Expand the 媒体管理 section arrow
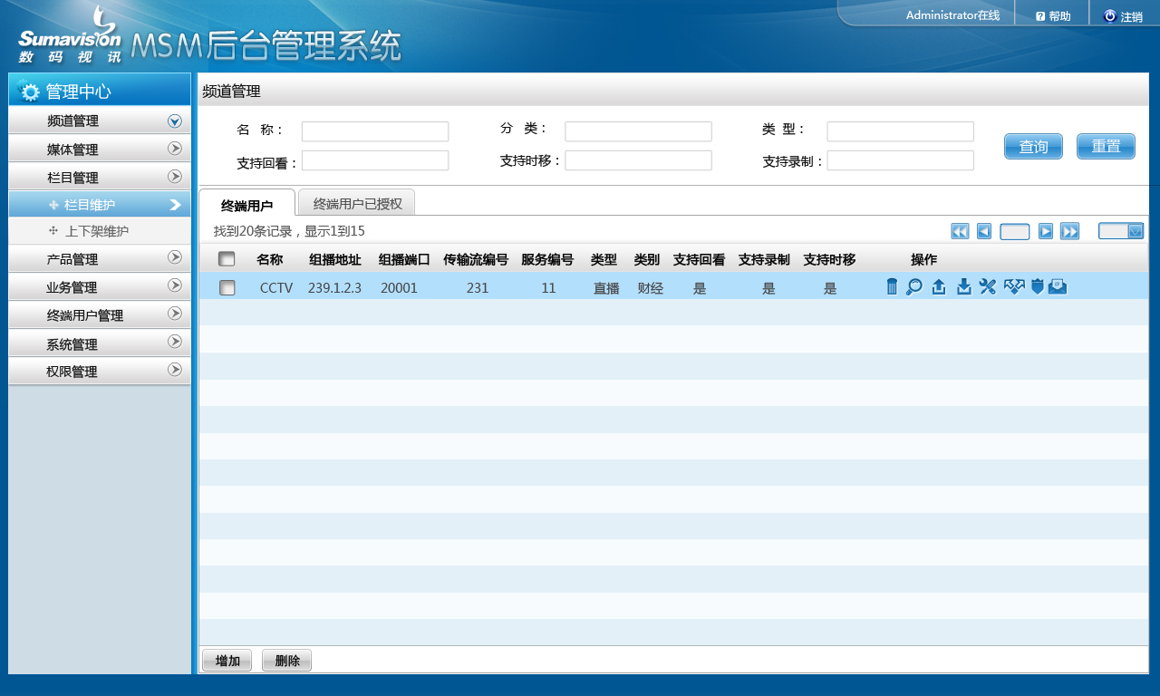Image resolution: width=1160 pixels, height=696 pixels. 175,148
